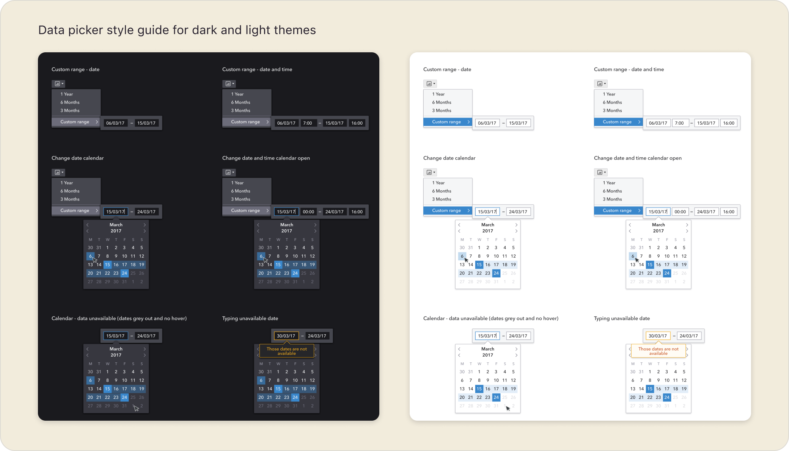Image resolution: width=789 pixels, height=451 pixels.
Task: Choose '1 Year' in light 'Change date calendar' menu
Action: click(448, 183)
